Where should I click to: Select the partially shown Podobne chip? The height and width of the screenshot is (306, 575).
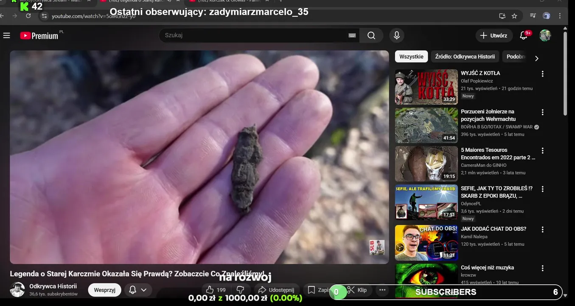pos(514,57)
